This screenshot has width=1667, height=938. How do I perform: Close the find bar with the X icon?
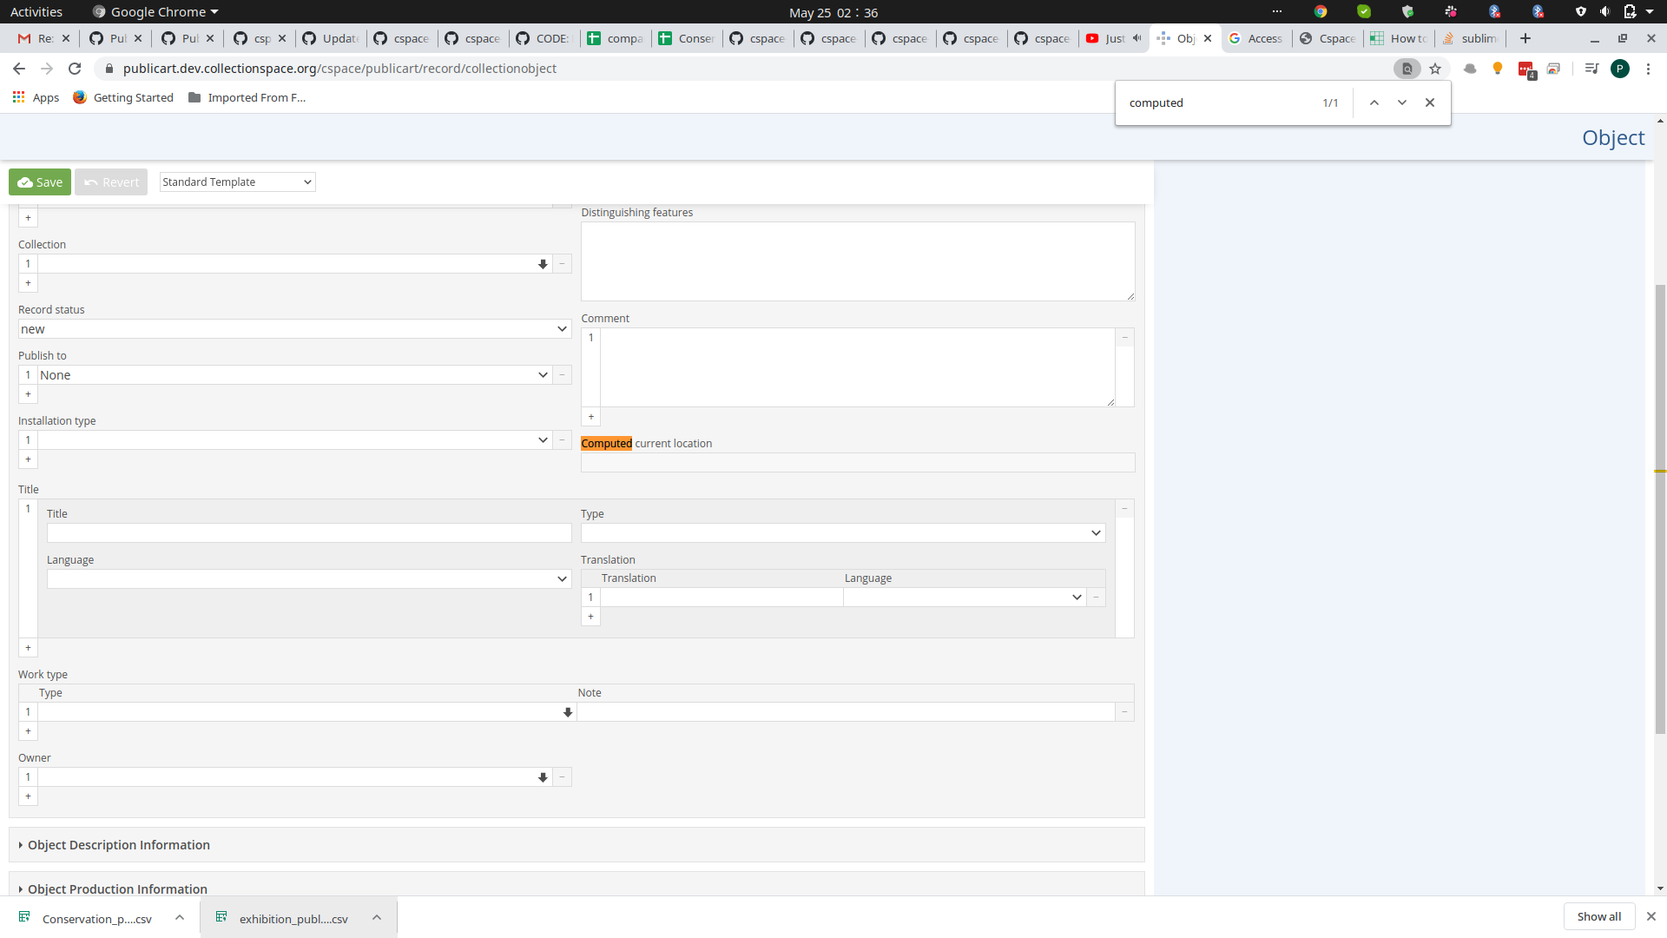(1429, 102)
